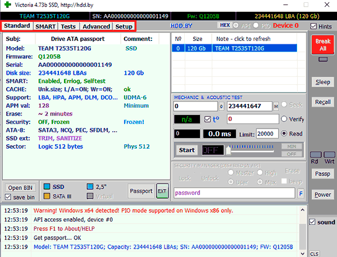The width and height of the screenshot is (337, 257).
Task: Select the API radio button
Action: pyautogui.click(x=236, y=25)
